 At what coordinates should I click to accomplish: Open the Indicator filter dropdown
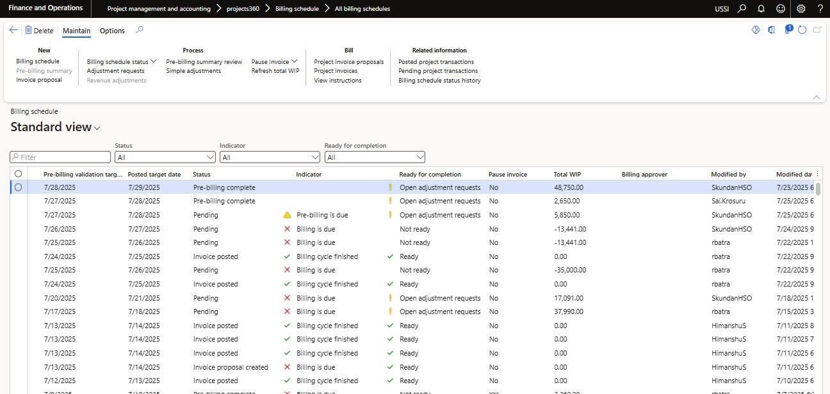270,157
